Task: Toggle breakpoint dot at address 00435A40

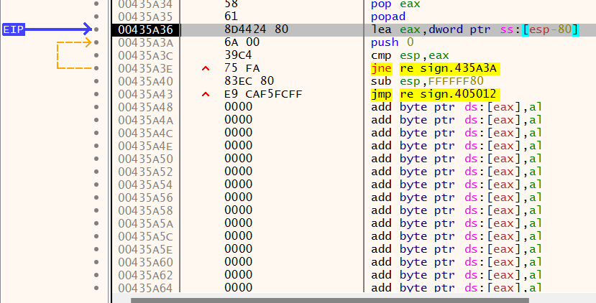Action: (96, 81)
